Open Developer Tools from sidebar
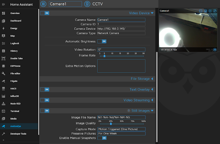This screenshot has height=144, width=220. tap(19, 134)
